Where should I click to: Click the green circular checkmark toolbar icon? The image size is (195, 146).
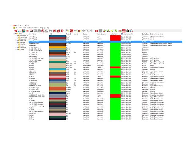pyautogui.click(x=112, y=31)
